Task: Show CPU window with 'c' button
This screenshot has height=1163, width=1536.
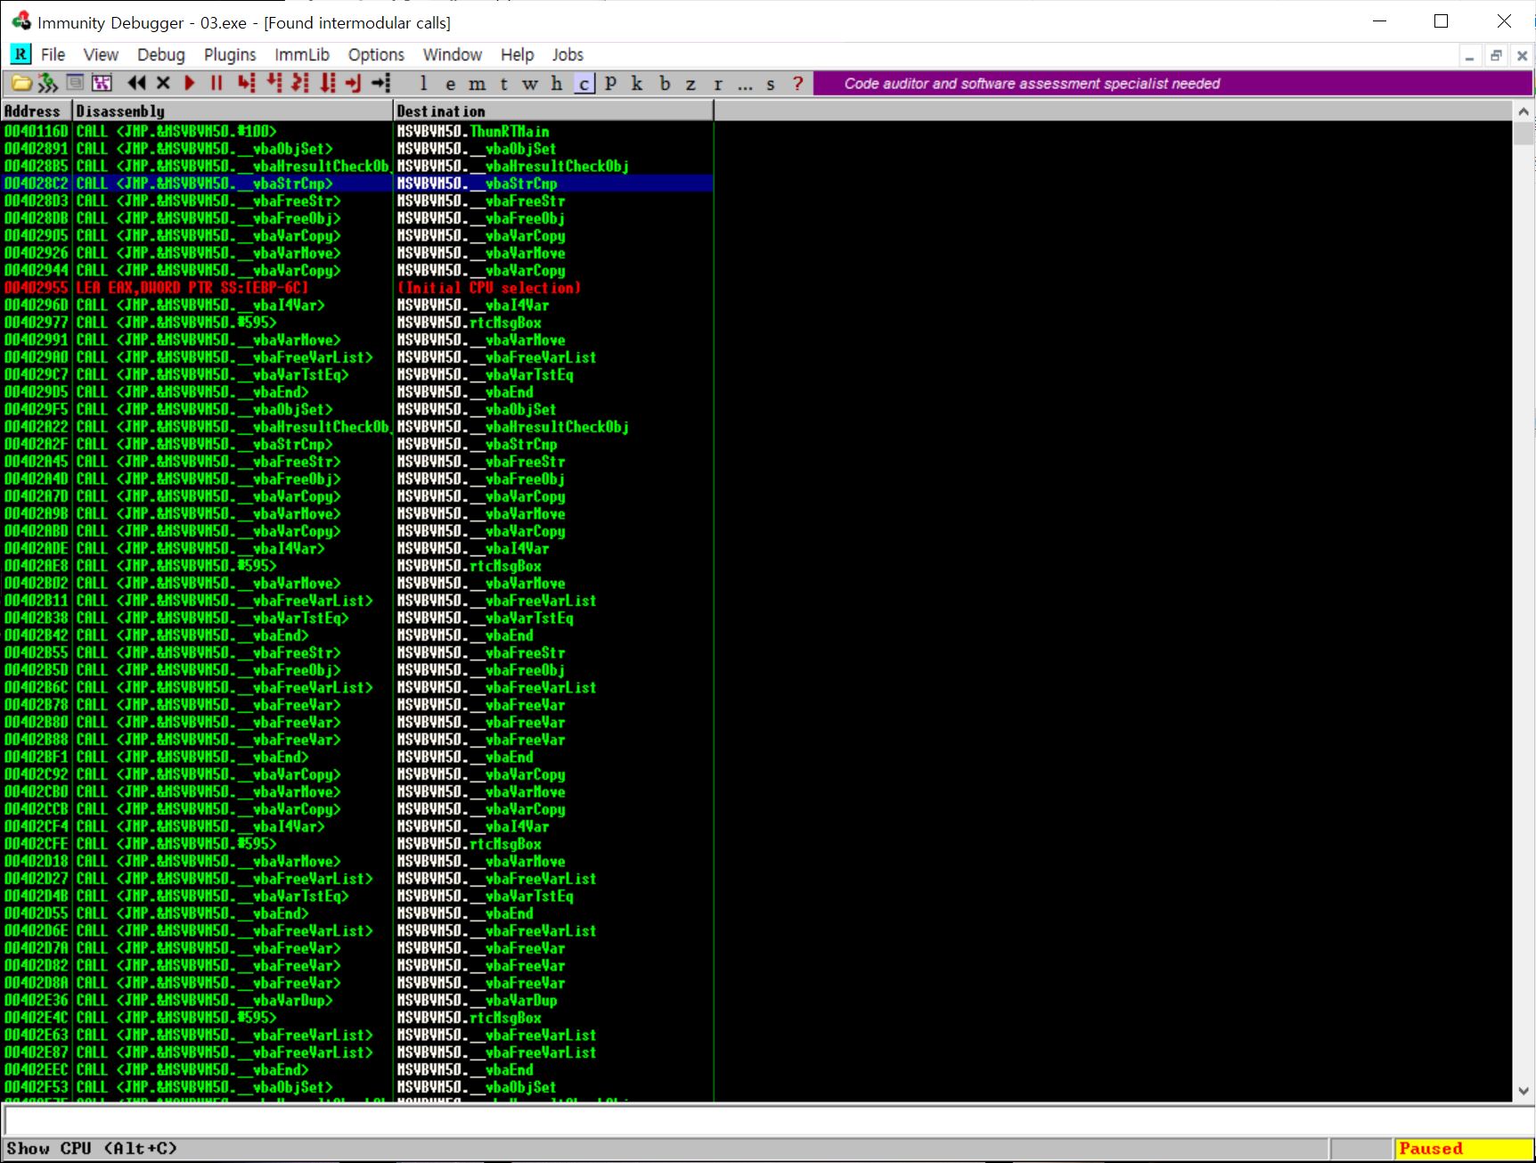Action: click(584, 84)
